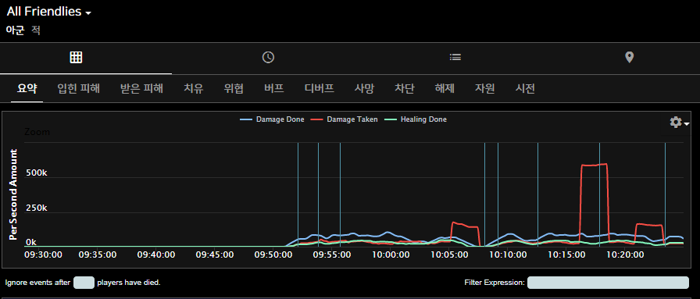The width and height of the screenshot is (700, 299).
Task: Open the 디버프 tab
Action: 320,88
